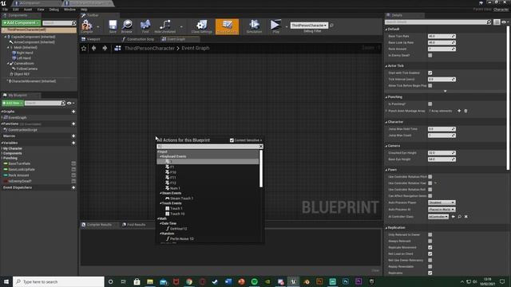Screen dimensions: 511x287
Task: Click the highlighted Class Defaults toolbar icon
Action: [x=227, y=26]
